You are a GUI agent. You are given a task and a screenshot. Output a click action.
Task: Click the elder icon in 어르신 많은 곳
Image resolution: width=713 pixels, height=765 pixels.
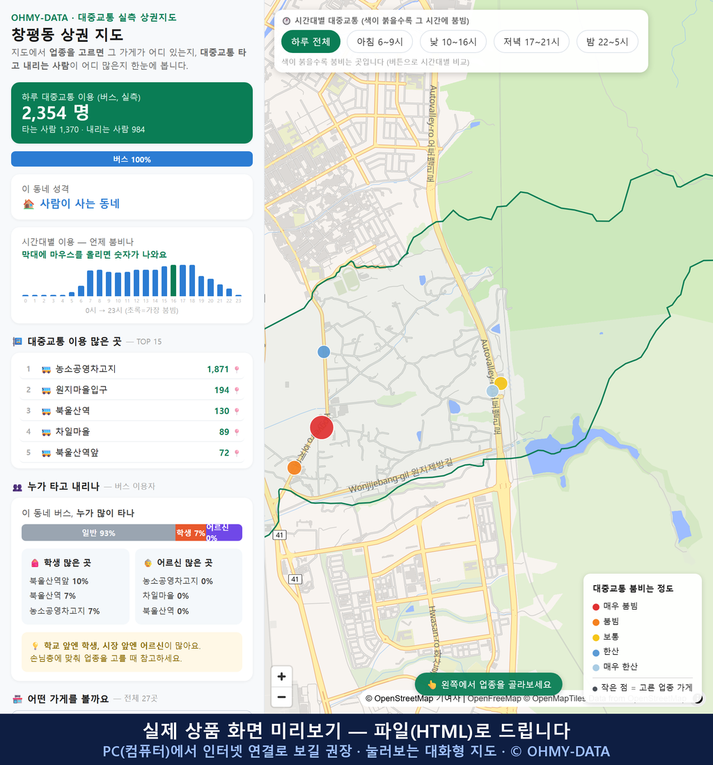148,563
